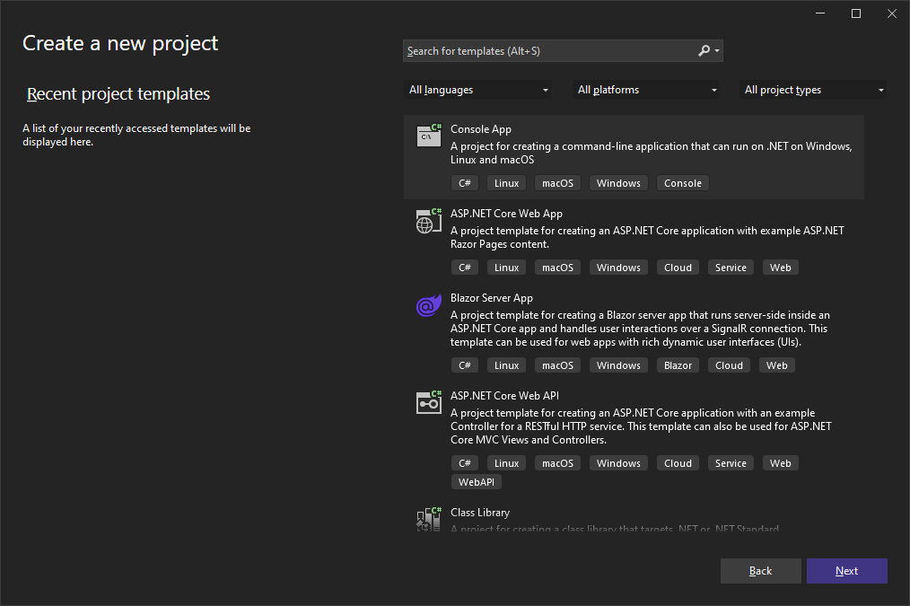Select the Console App template icon
Viewport: 910px width, 606px height.
[428, 135]
